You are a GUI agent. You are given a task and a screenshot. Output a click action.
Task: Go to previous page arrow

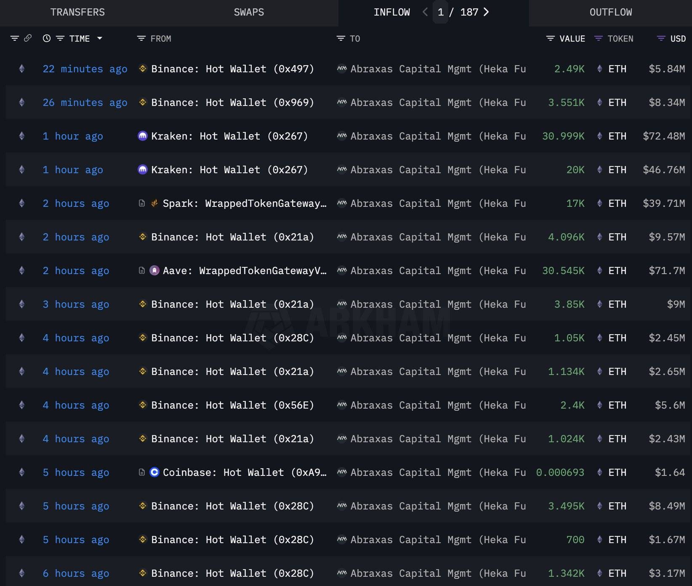point(425,12)
